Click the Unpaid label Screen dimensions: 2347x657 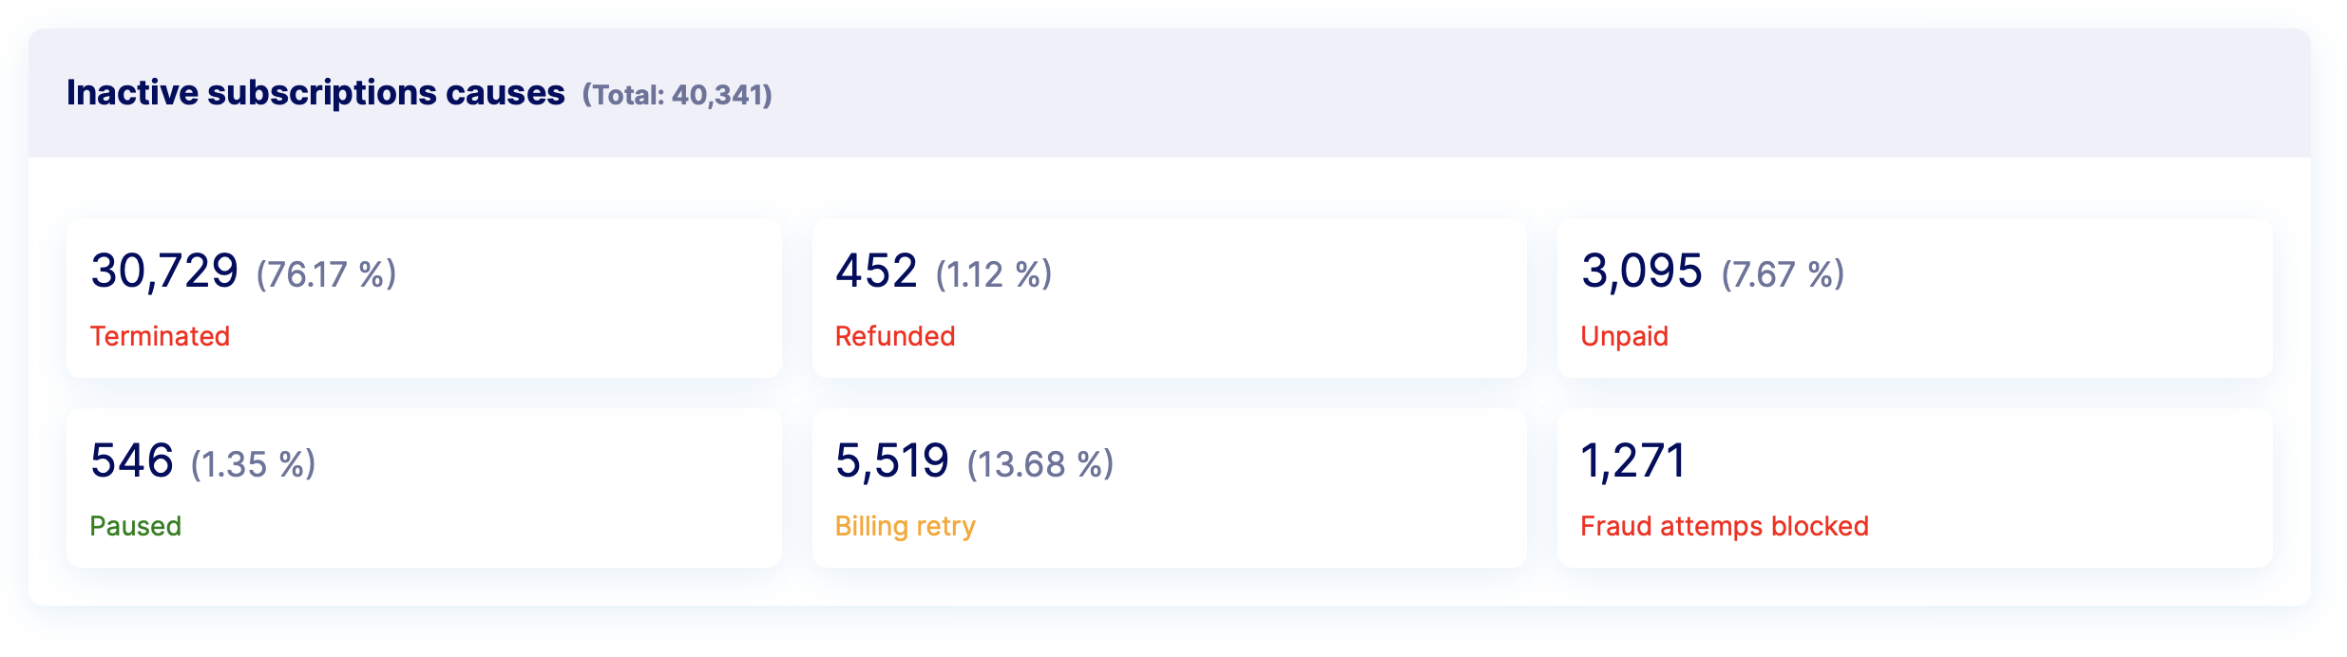[1624, 337]
